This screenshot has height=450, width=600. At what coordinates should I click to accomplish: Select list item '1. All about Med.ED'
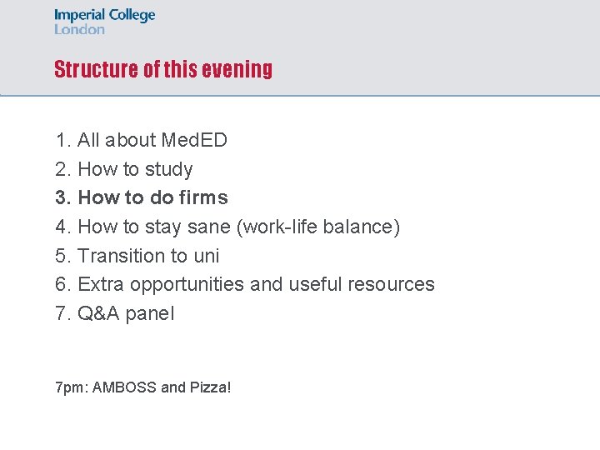[x=141, y=140]
